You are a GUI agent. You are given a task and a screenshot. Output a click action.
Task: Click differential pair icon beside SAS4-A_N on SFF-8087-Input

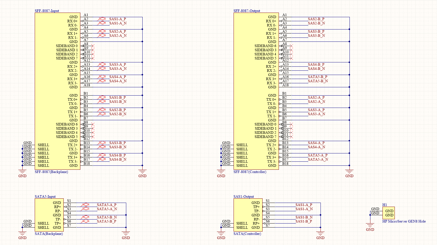(102, 81)
